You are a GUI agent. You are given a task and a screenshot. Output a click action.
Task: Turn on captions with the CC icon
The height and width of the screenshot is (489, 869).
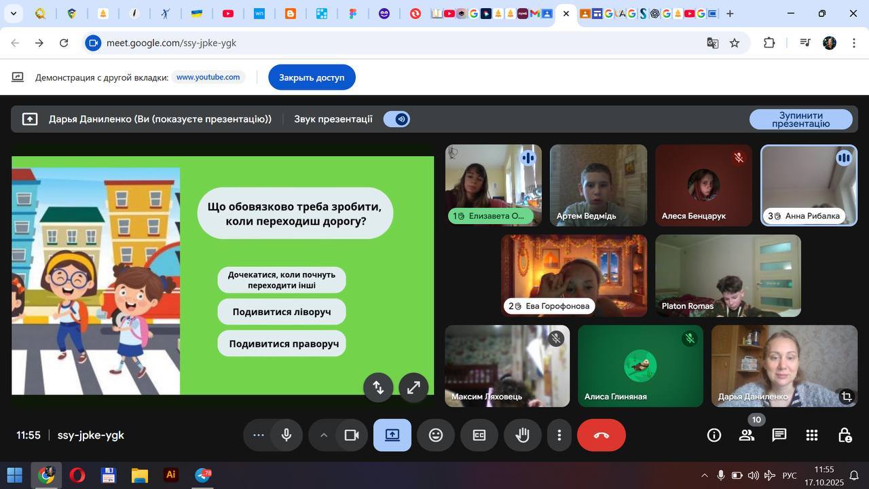[479, 435]
